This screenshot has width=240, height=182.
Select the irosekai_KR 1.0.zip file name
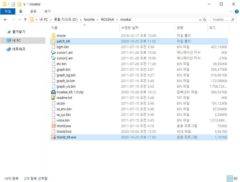tap(70, 92)
